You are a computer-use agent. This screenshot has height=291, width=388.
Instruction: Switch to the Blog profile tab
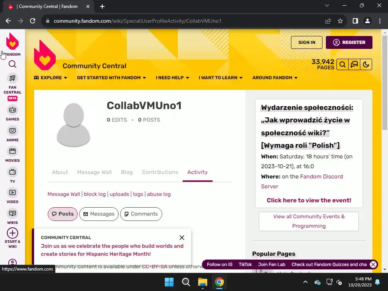(x=127, y=172)
